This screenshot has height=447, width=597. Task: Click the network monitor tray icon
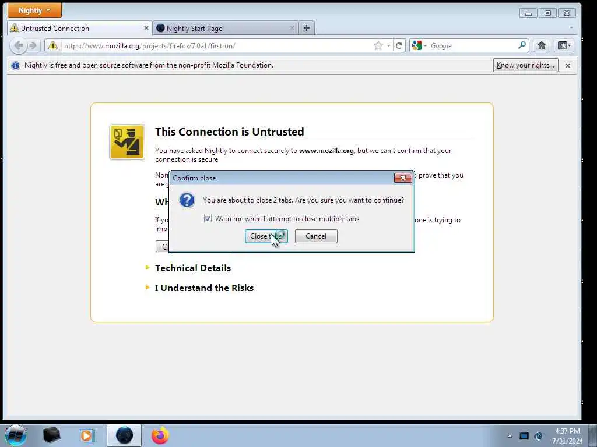[524, 436]
